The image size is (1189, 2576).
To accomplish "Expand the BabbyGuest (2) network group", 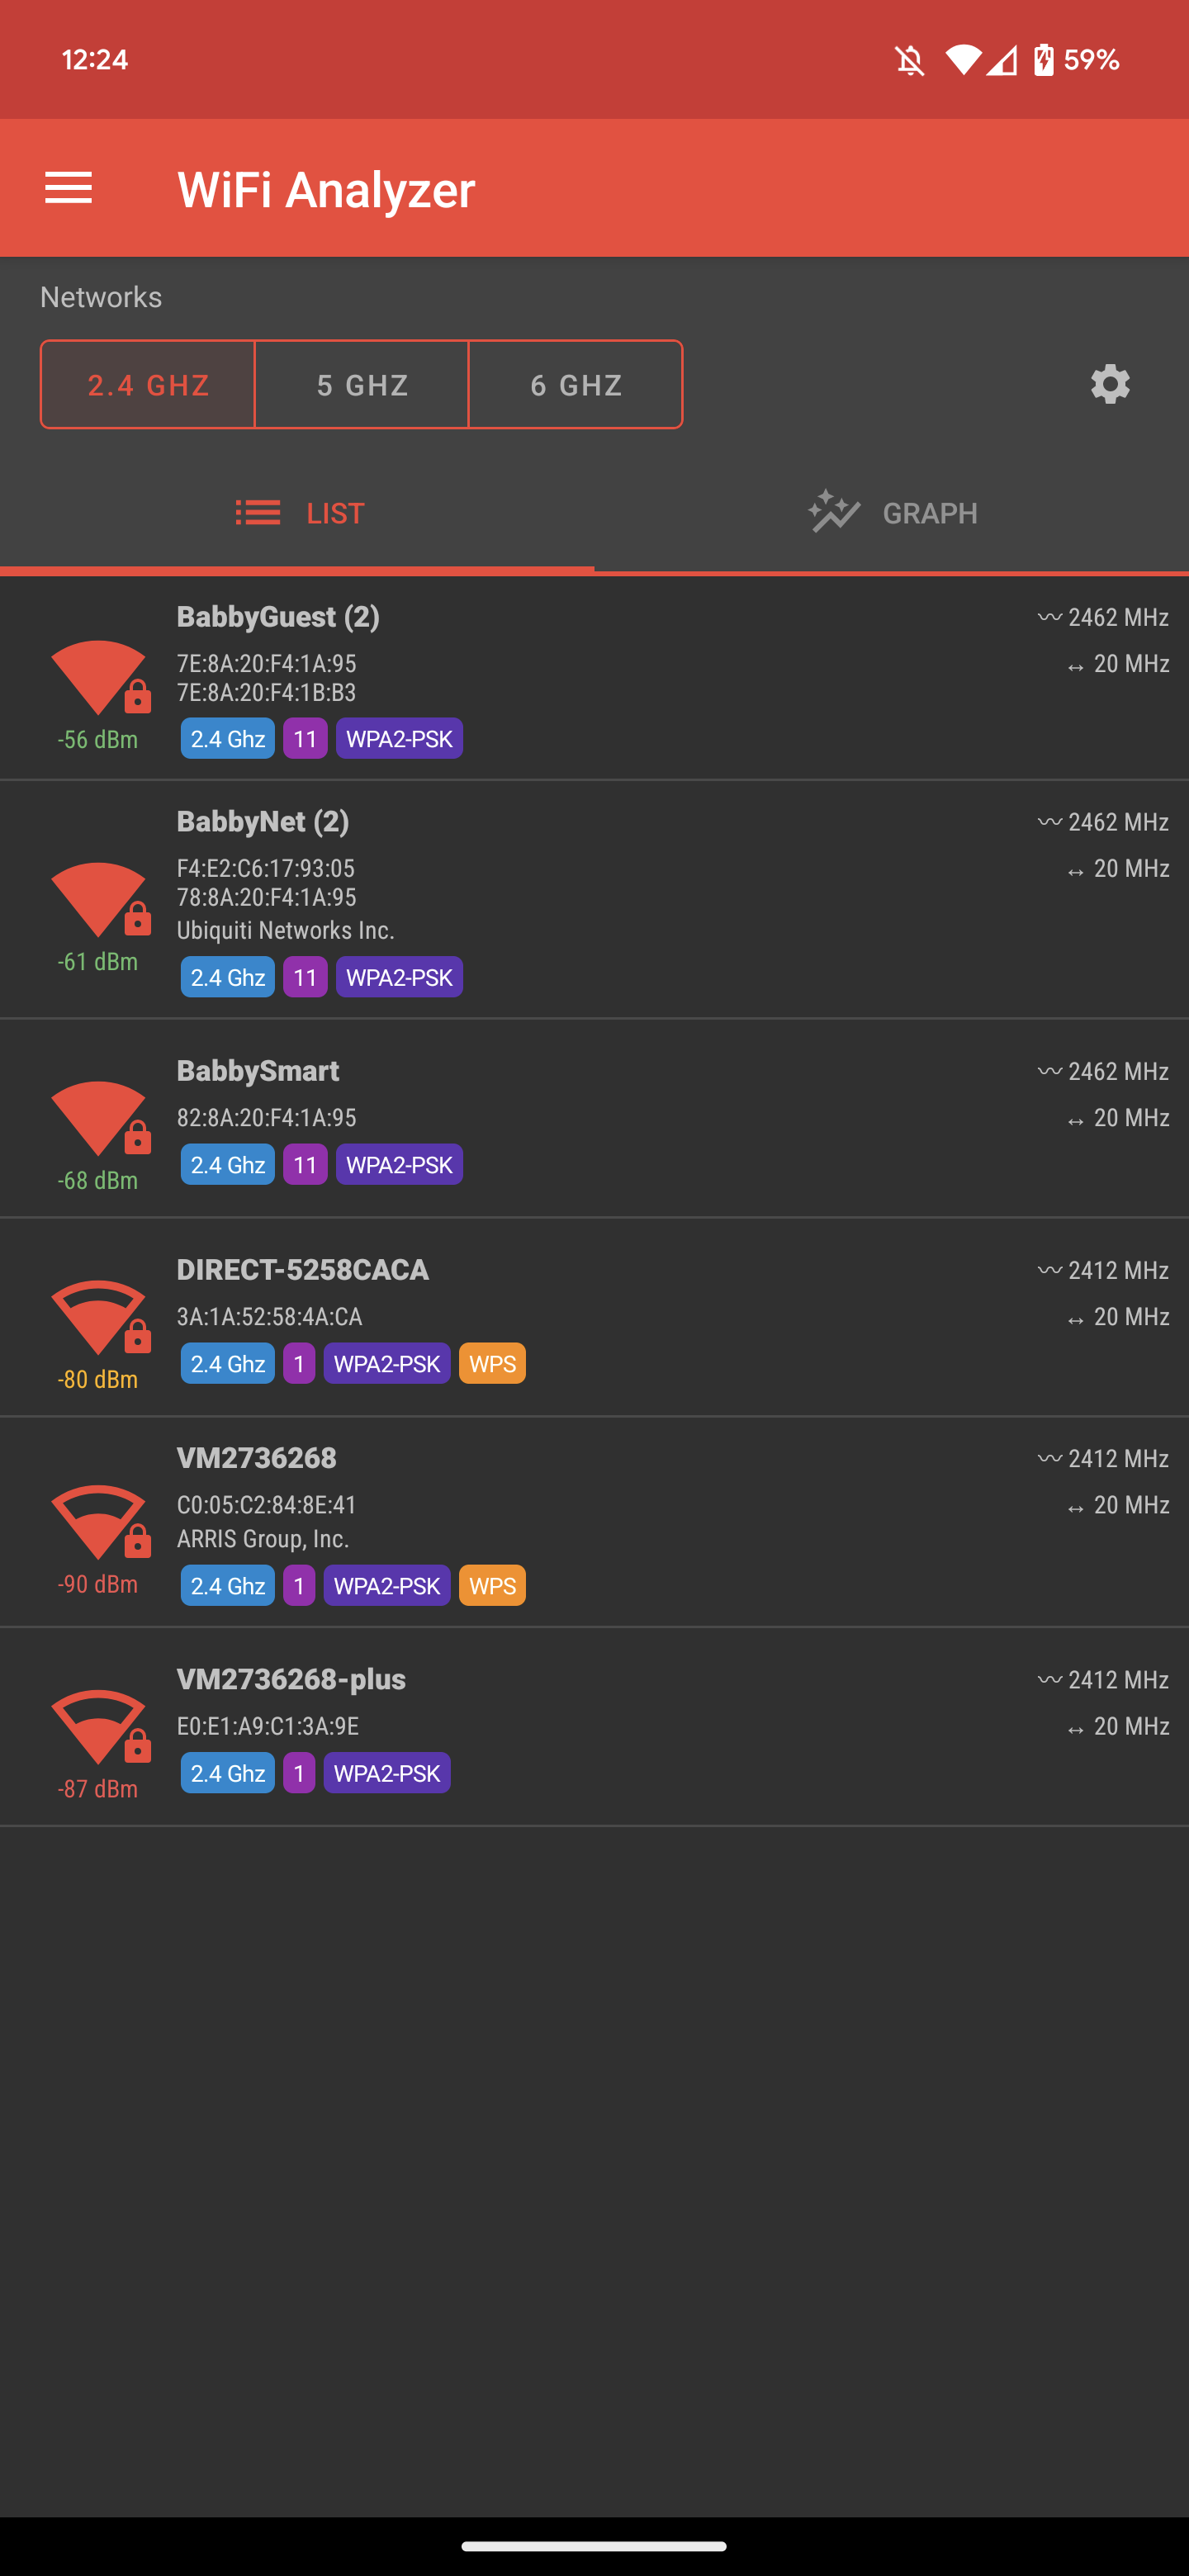I will (x=278, y=617).
